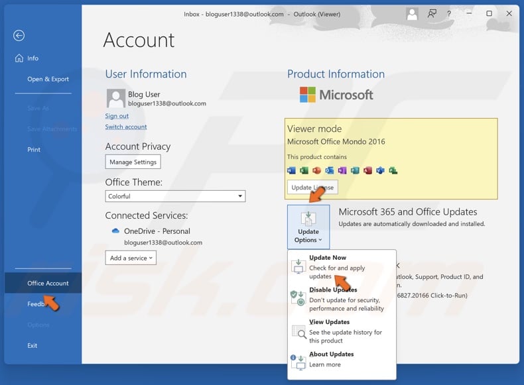The width and height of the screenshot is (524, 385).
Task: Click the About Updates info icon
Action: pyautogui.click(x=298, y=362)
